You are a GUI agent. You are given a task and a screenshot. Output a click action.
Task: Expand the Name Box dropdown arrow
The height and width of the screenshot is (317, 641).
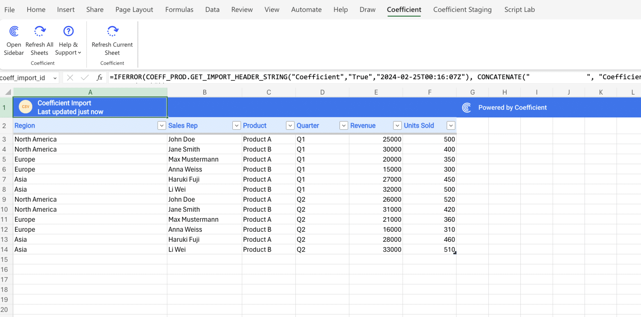pos(55,78)
